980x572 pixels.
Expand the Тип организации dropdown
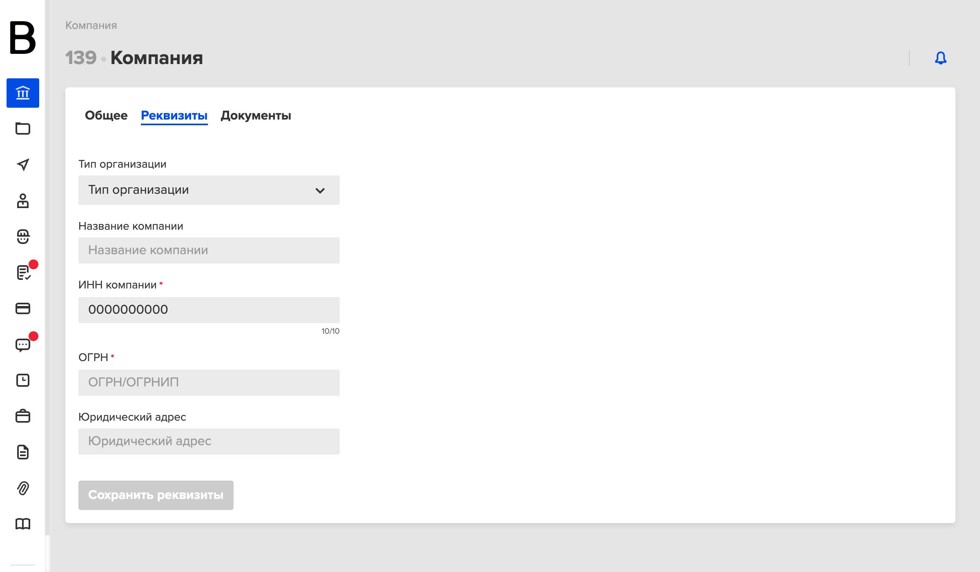pos(209,190)
